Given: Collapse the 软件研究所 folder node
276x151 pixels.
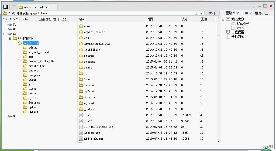Looking at the screenshot, I should coord(10,38).
